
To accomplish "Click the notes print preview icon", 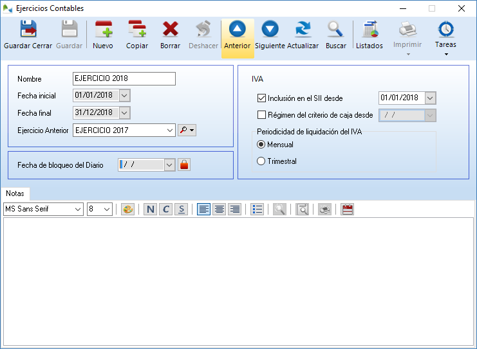I will tap(302, 210).
